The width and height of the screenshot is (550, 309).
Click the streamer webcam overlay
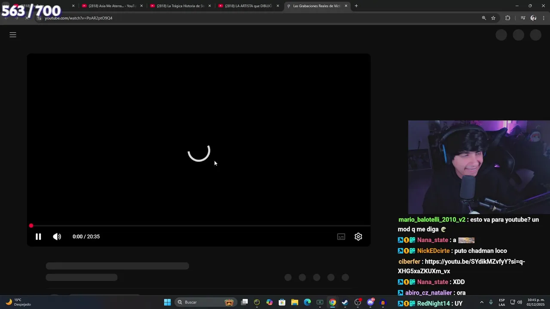point(479,167)
